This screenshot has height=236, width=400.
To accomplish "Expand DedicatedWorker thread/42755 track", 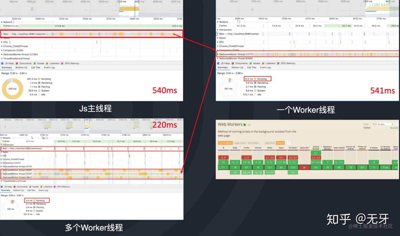I will 1,167.
